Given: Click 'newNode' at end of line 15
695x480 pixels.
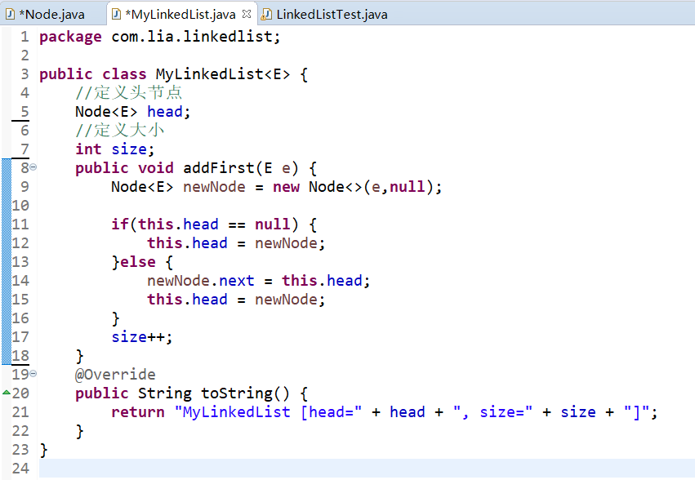Looking at the screenshot, I should pyautogui.click(x=286, y=300).
